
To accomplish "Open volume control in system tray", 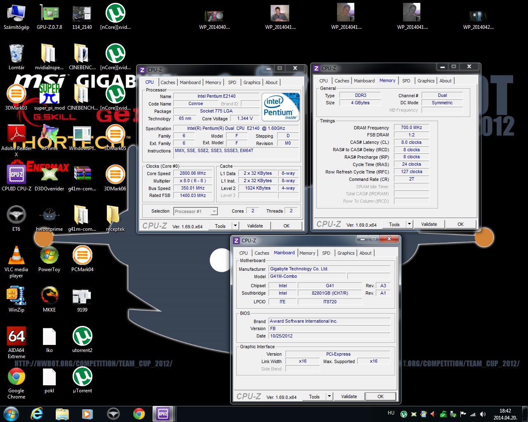I will (x=483, y=414).
